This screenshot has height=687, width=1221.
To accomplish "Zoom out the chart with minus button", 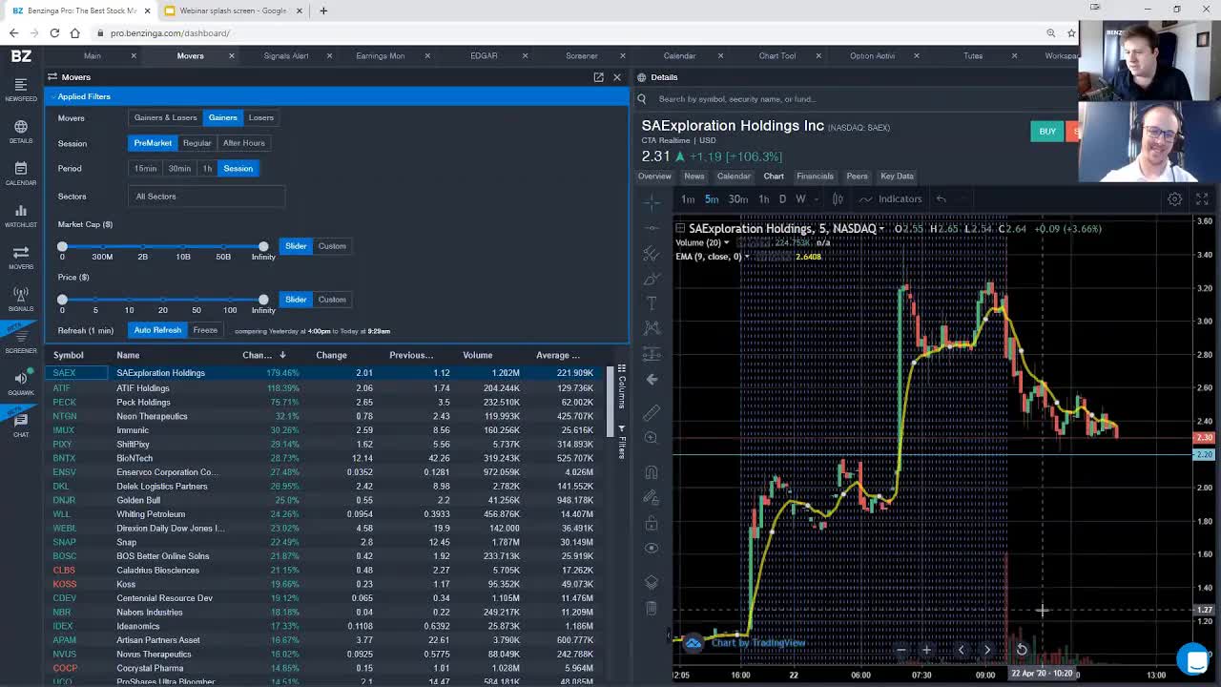I will point(900,650).
